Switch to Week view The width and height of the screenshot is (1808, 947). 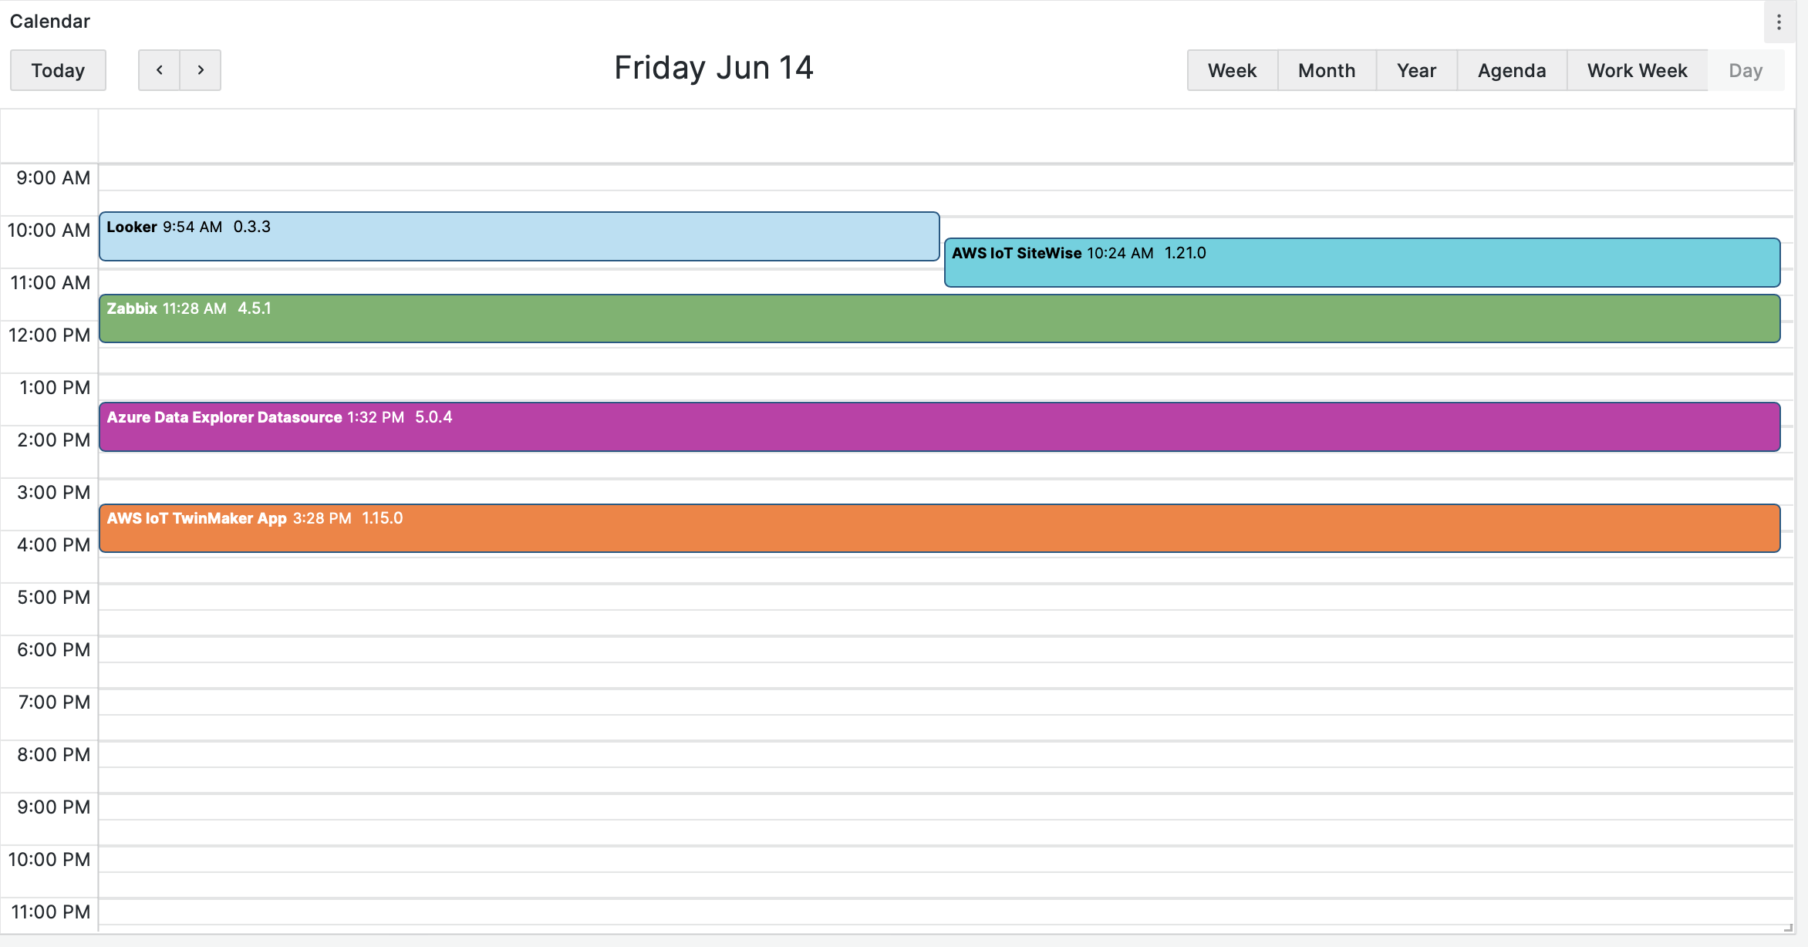(x=1232, y=70)
